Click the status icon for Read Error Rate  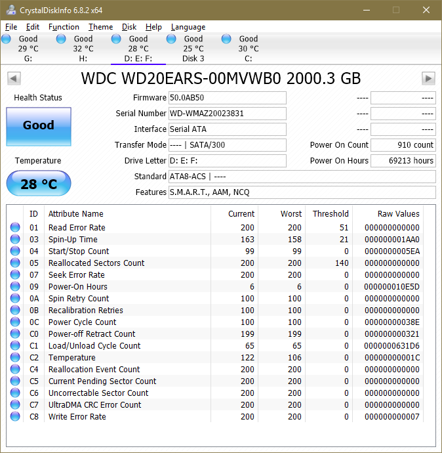point(15,227)
